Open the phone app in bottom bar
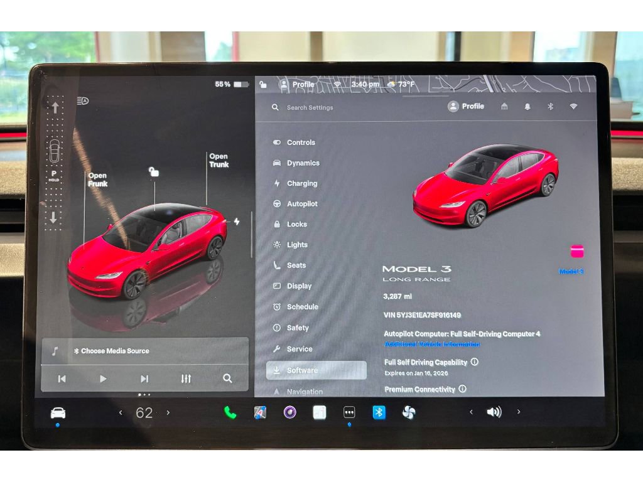 click(230, 412)
